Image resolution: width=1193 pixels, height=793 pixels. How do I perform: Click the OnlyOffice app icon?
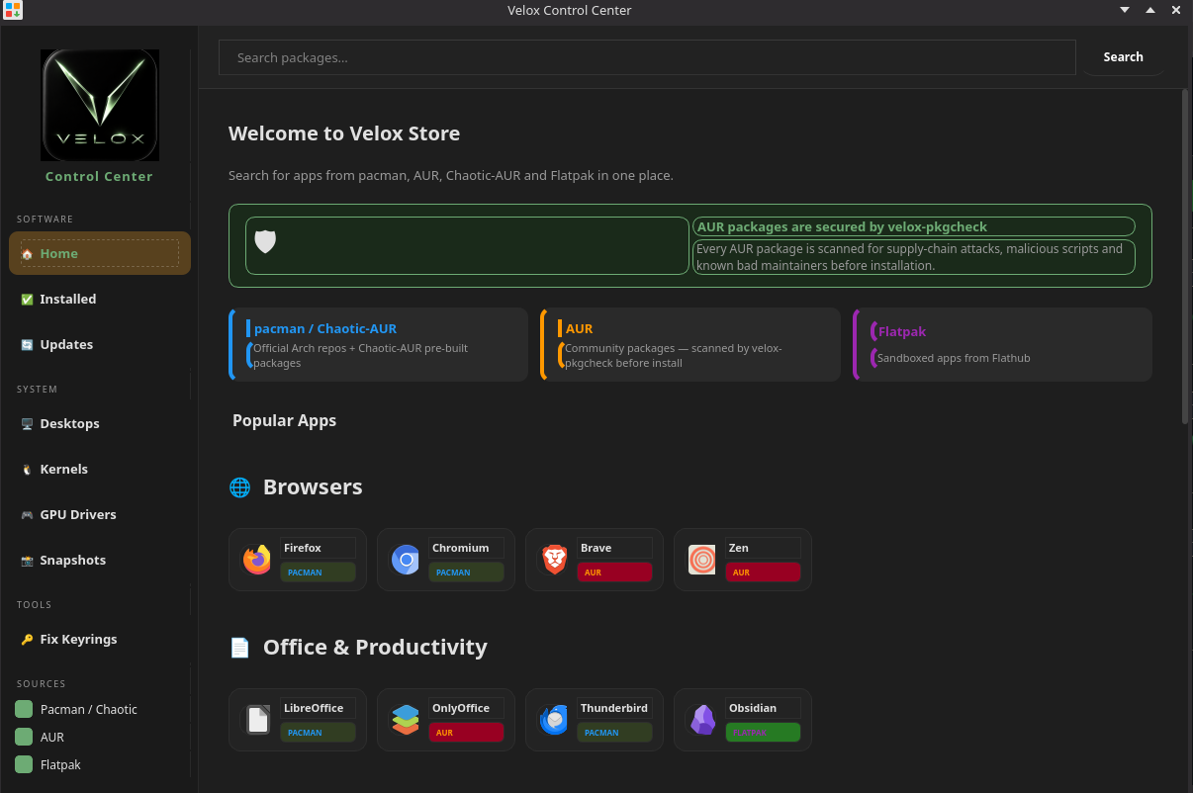coord(406,720)
